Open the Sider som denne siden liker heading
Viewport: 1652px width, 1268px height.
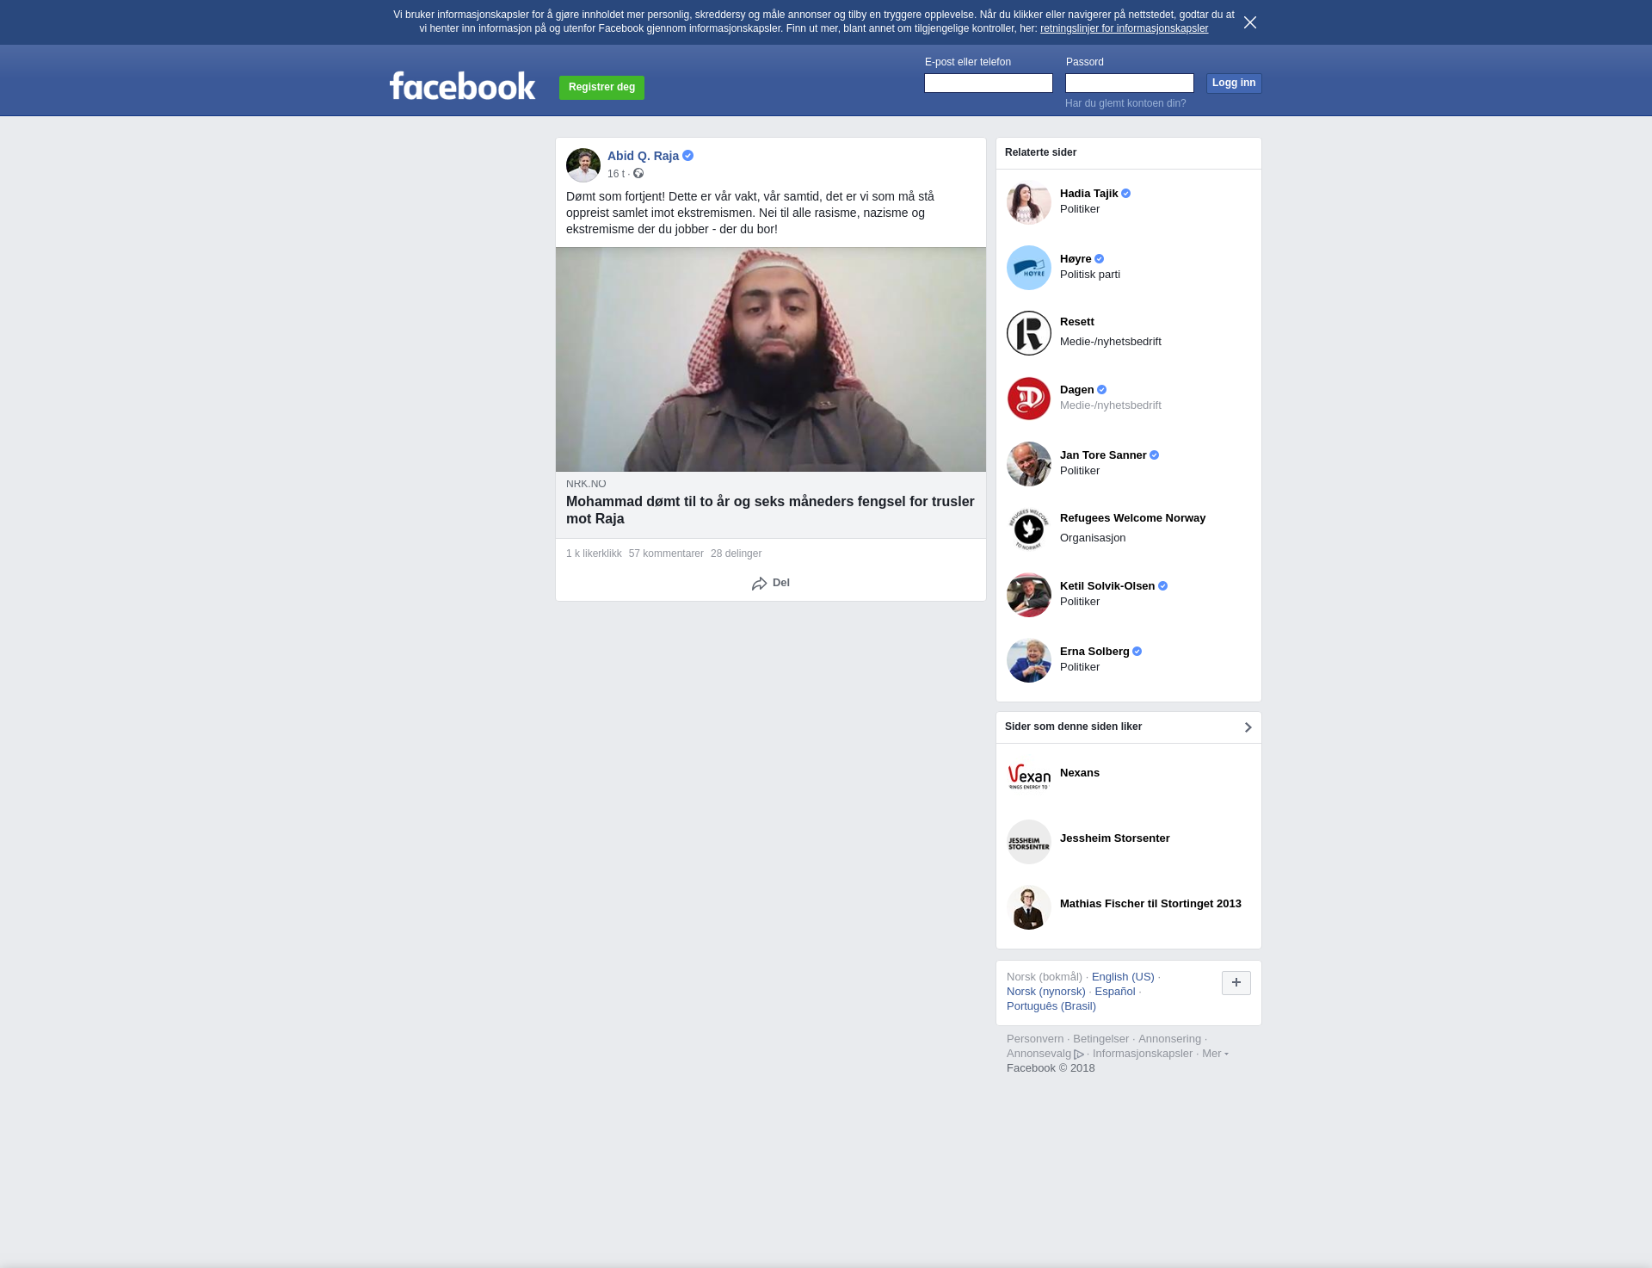(x=1073, y=727)
